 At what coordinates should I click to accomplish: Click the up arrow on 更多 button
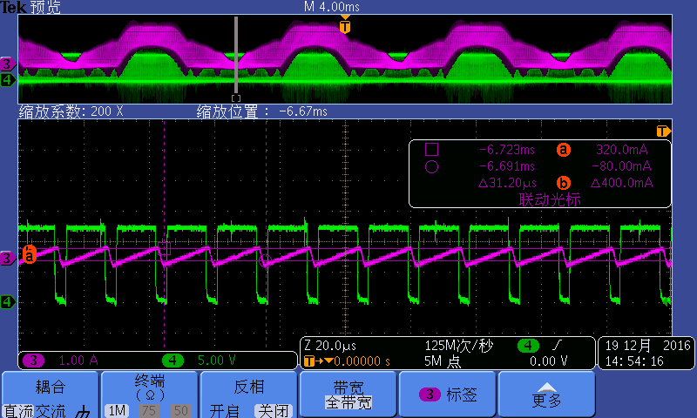(547, 387)
